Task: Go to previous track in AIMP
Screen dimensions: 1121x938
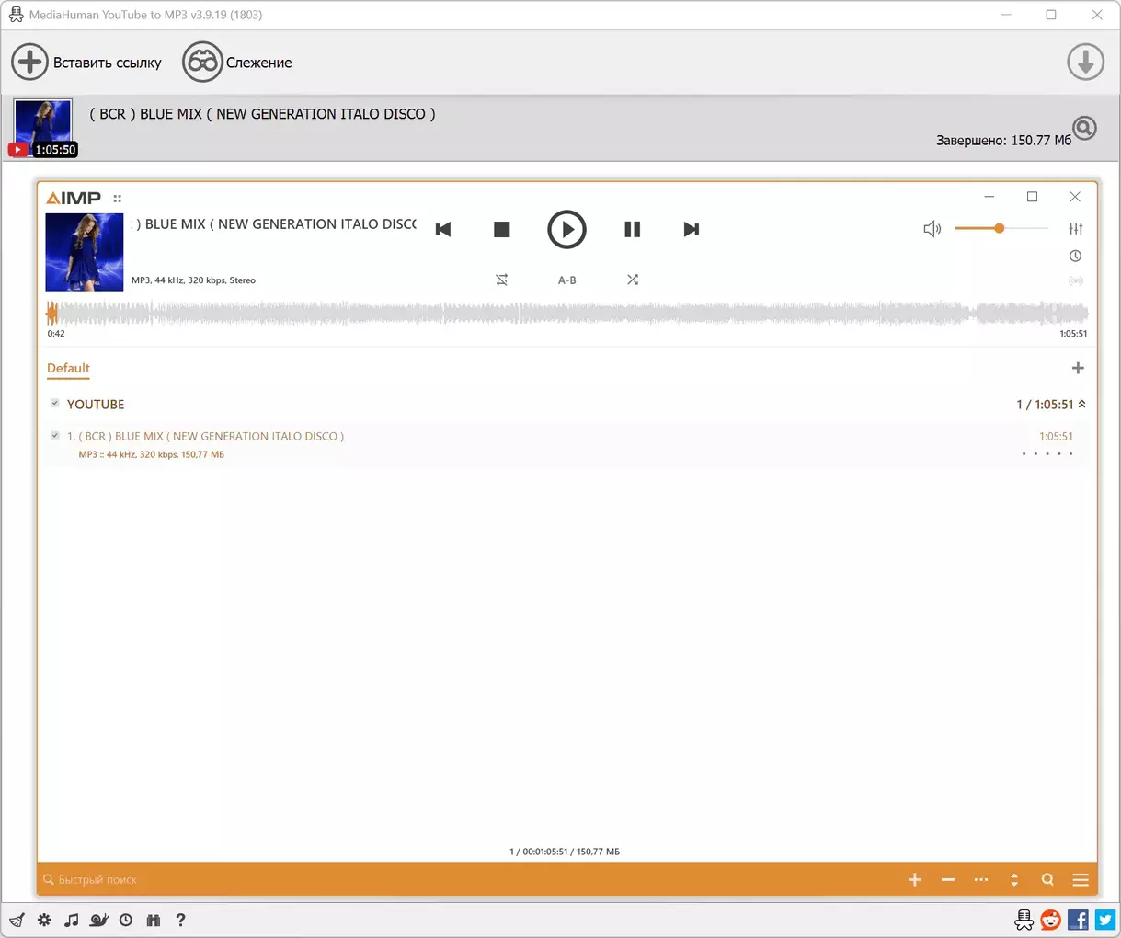Action: pos(443,229)
